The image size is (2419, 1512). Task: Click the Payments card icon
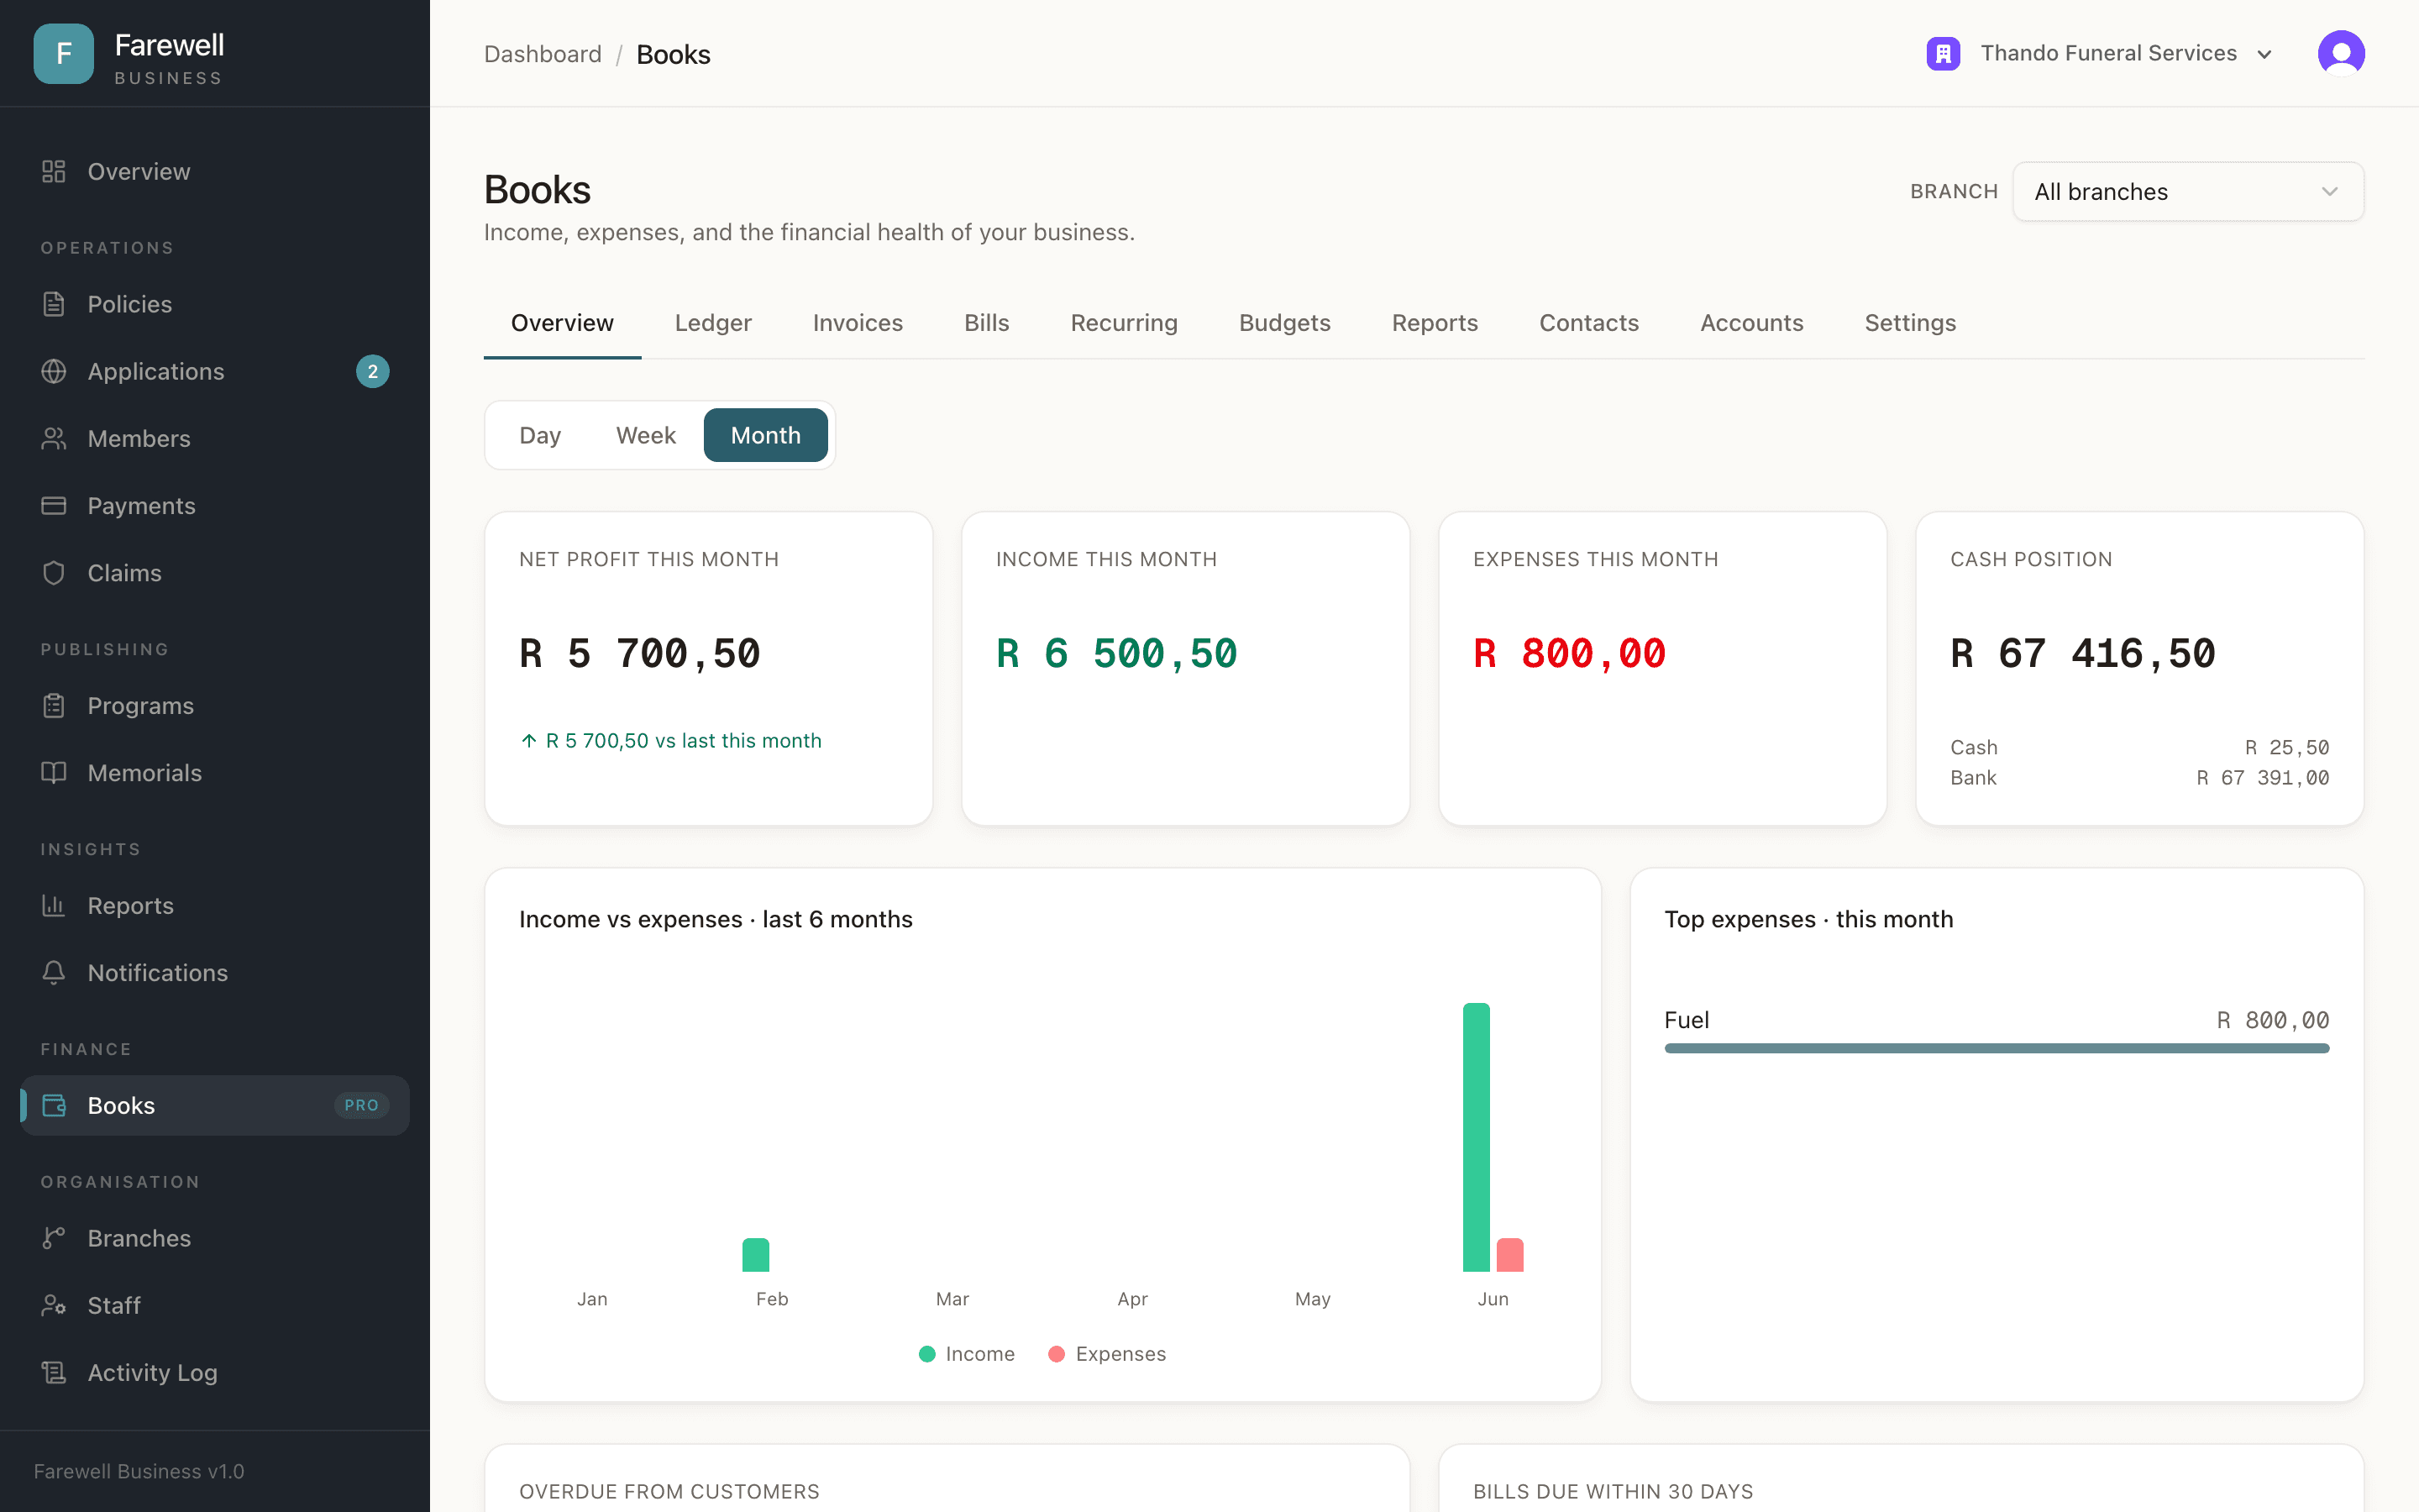point(54,506)
